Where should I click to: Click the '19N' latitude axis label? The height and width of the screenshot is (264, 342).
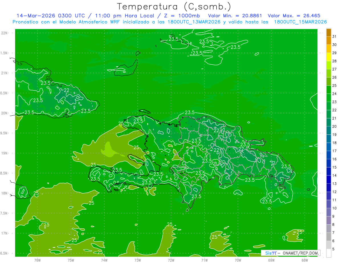5,153
